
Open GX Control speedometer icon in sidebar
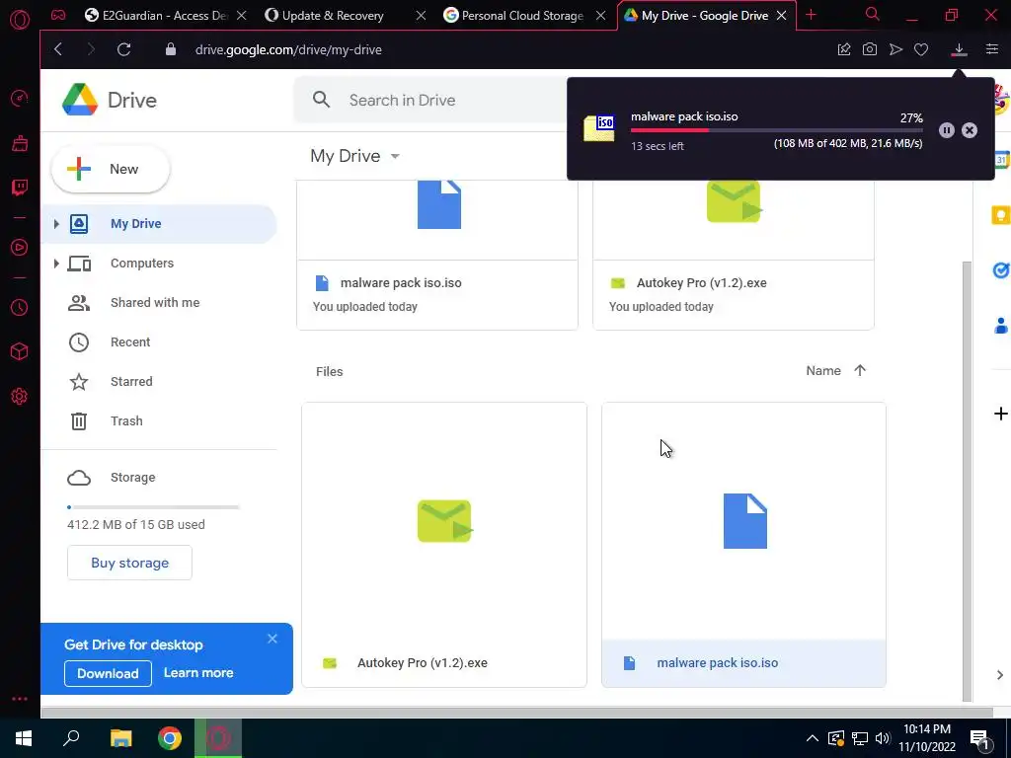[20, 99]
